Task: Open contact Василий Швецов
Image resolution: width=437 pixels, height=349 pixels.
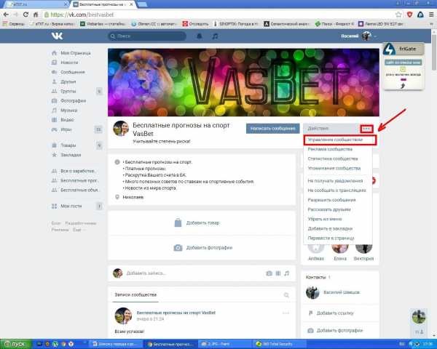Action: 342,292
